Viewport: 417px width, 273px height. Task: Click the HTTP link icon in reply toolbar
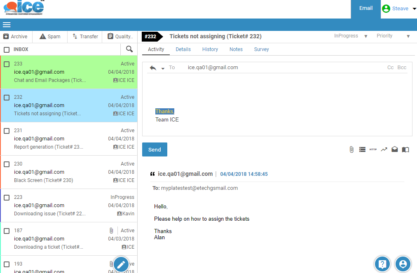373,149
